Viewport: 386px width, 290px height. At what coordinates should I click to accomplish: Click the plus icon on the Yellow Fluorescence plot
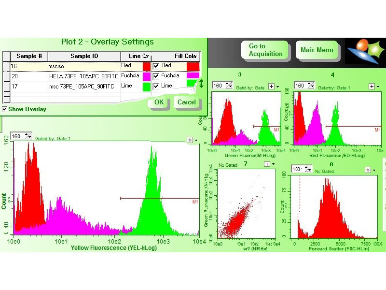pos(190,140)
